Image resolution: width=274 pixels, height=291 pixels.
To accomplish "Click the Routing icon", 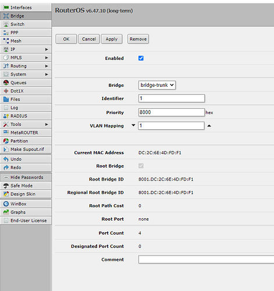I will (x=6, y=66).
